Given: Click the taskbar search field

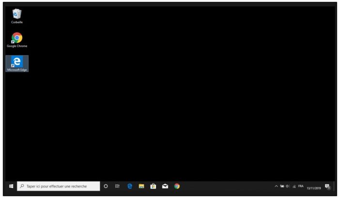Looking at the screenshot, I should [x=59, y=186].
